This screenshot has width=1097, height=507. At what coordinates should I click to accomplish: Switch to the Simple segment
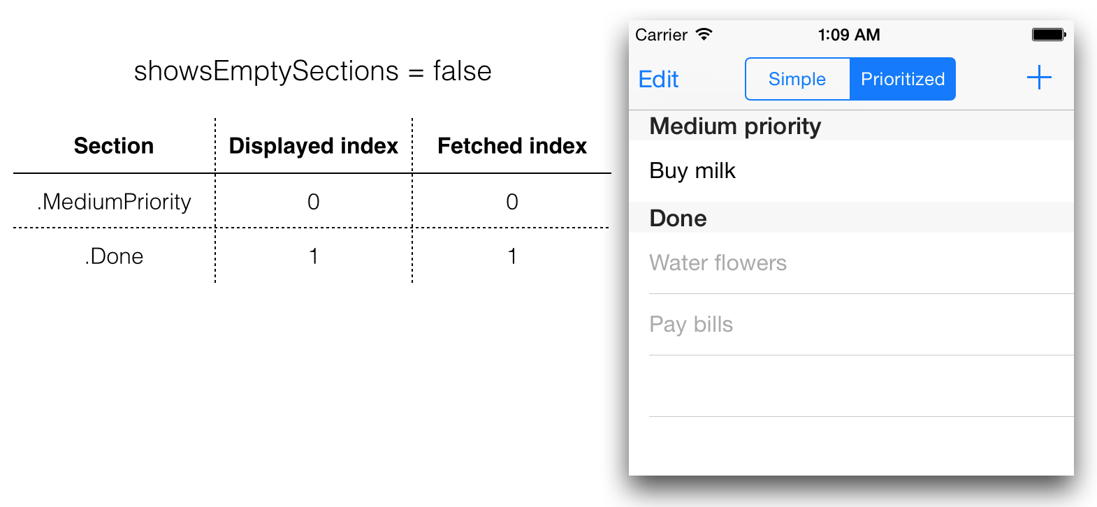click(797, 79)
